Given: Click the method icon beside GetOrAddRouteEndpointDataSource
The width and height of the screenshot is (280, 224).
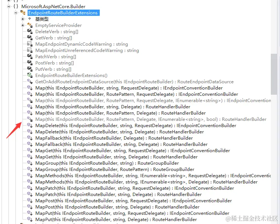Looking at the screenshot, I should (30, 81).
